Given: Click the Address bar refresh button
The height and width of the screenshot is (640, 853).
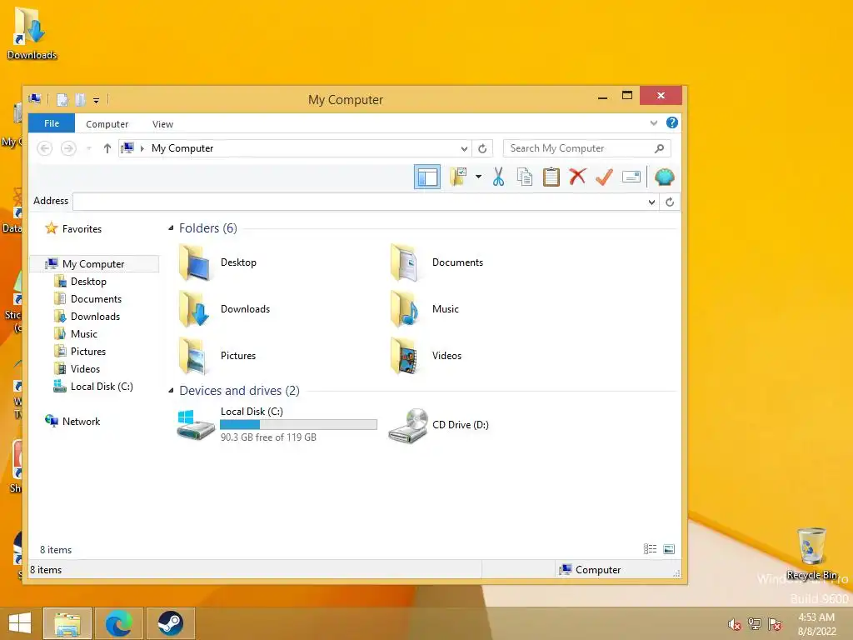Looking at the screenshot, I should pos(670,202).
